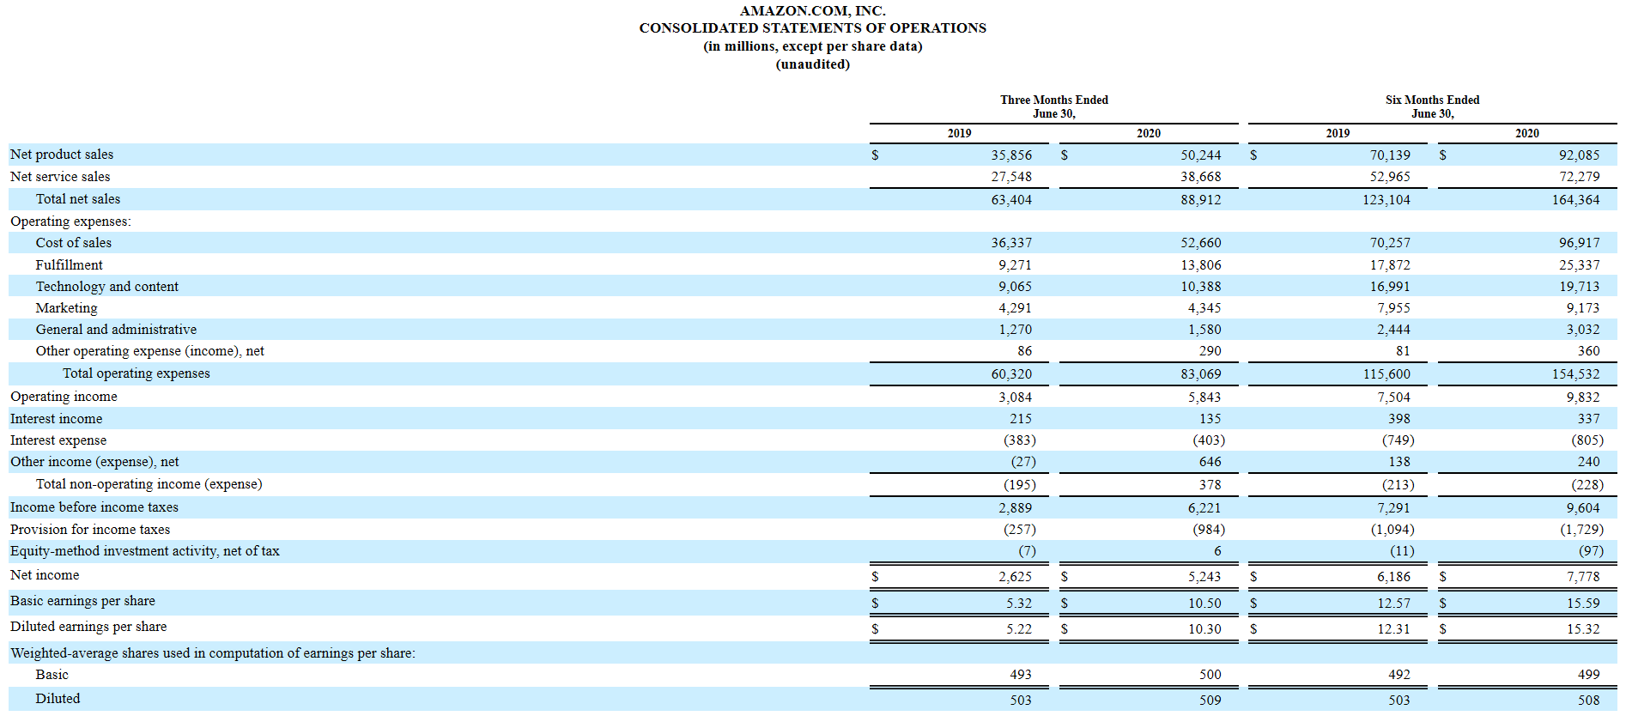Select diluted EPS value 12.31
Image resolution: width=1626 pixels, height=728 pixels.
pos(1393,629)
